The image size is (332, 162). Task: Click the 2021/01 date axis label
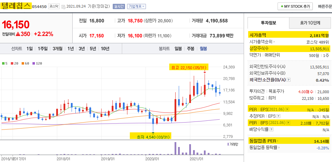pyautogui.click(x=197, y=158)
